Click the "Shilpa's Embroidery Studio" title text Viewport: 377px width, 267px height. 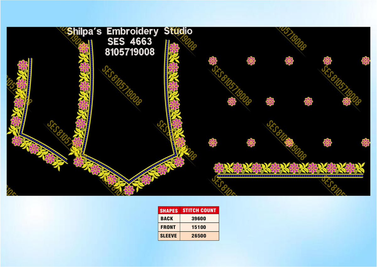[129, 31]
